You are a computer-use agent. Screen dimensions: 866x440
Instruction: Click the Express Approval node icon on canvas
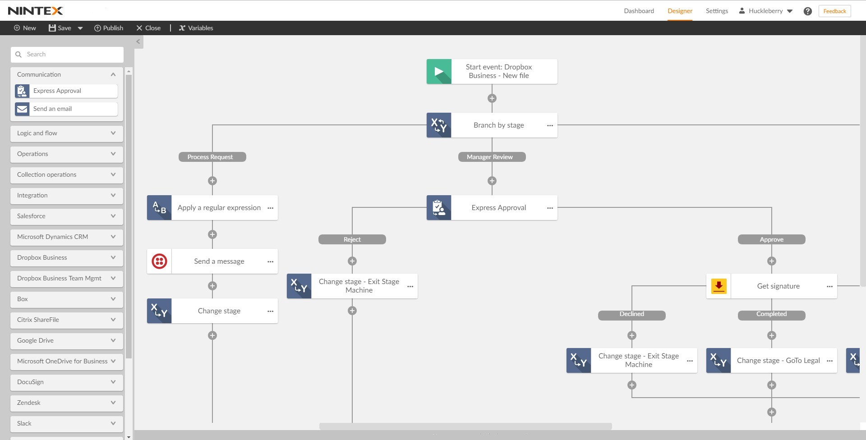click(439, 208)
